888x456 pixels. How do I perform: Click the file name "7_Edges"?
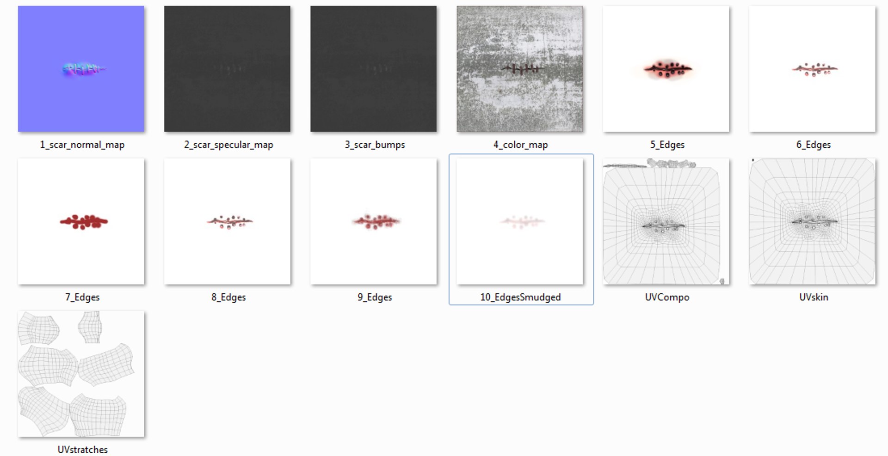coord(82,297)
